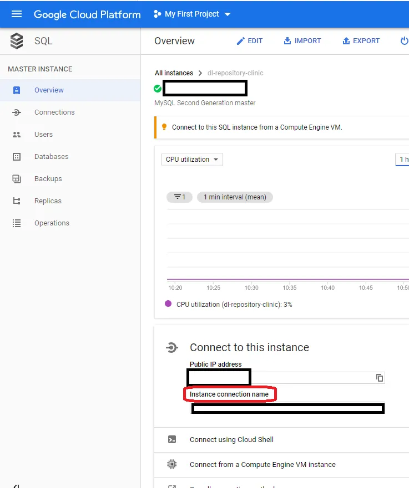The height and width of the screenshot is (488, 409).
Task: Click the purple CPU utilization line on the chart
Action: [287, 280]
